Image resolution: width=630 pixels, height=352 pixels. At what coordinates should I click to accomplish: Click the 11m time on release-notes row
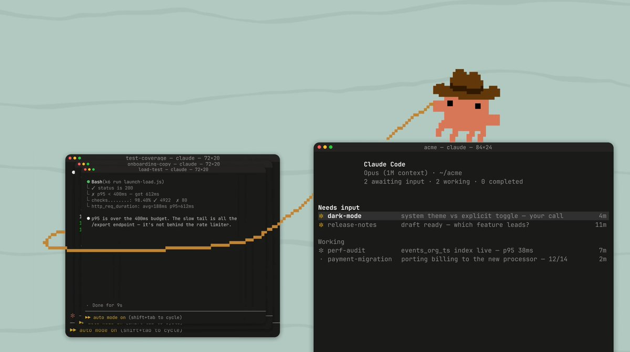pyautogui.click(x=601, y=225)
